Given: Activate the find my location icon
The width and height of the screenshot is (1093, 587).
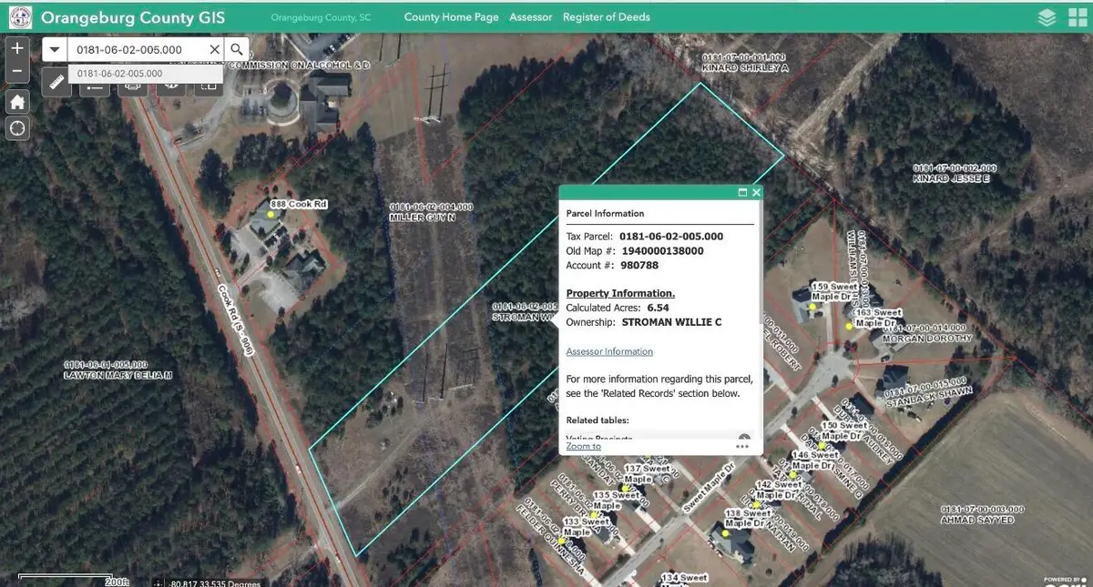Looking at the screenshot, I should tap(16, 128).
